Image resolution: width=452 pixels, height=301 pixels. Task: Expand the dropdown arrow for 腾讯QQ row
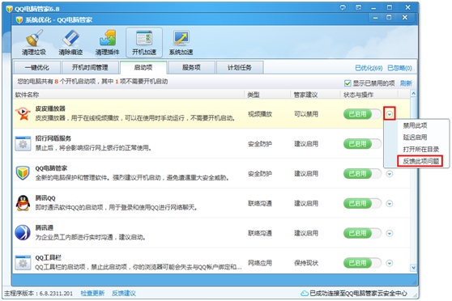390,204
